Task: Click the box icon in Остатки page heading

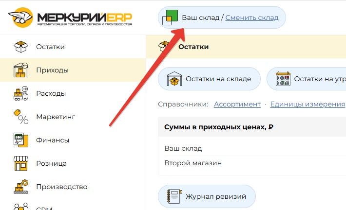Action: [x=164, y=46]
